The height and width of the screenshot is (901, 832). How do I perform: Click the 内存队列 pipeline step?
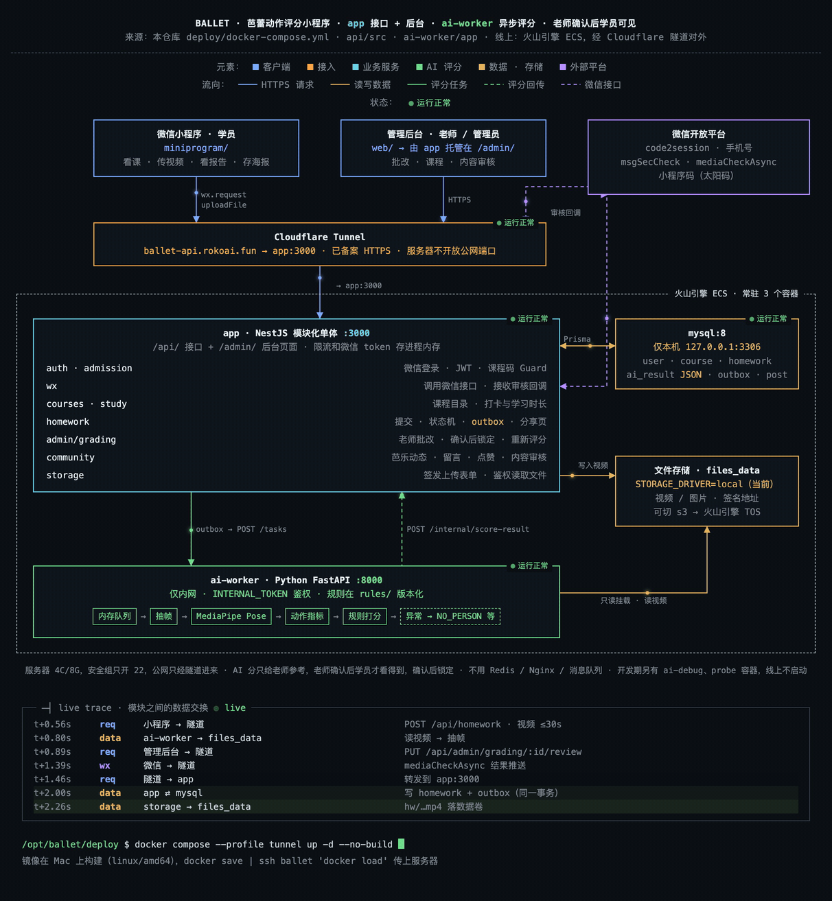[x=115, y=616]
